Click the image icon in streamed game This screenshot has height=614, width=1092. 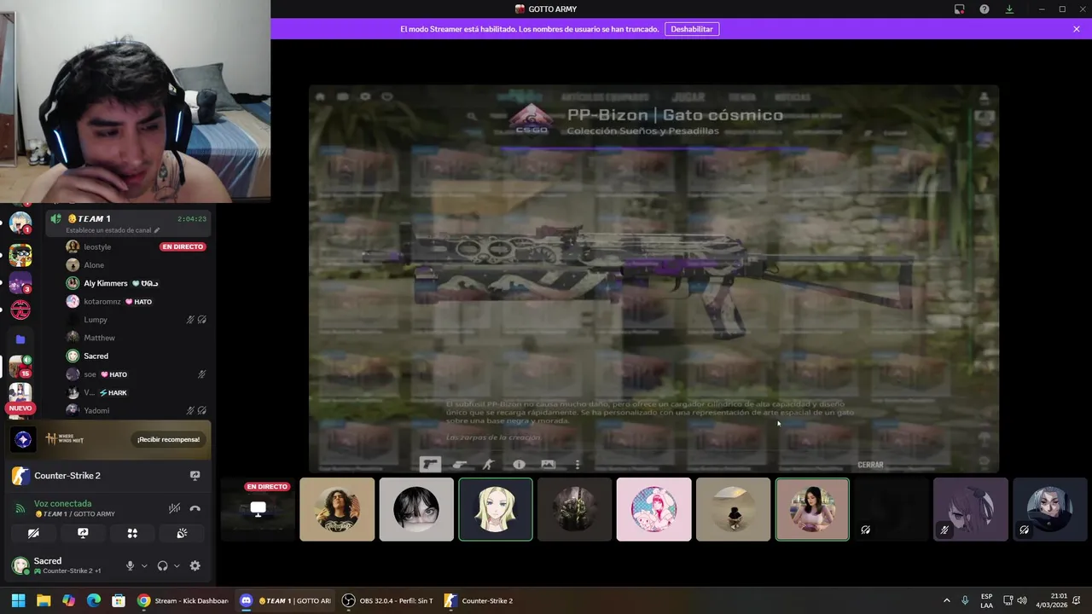point(548,465)
